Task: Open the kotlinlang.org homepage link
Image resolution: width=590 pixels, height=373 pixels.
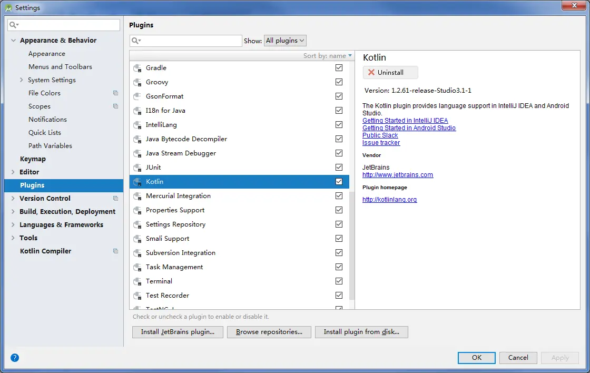Action: point(389,200)
